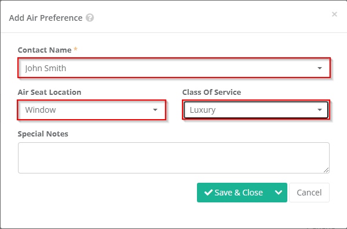Image resolution: width=347 pixels, height=229 pixels.
Task: Close the Add Air Preference dialog
Action: [x=334, y=14]
